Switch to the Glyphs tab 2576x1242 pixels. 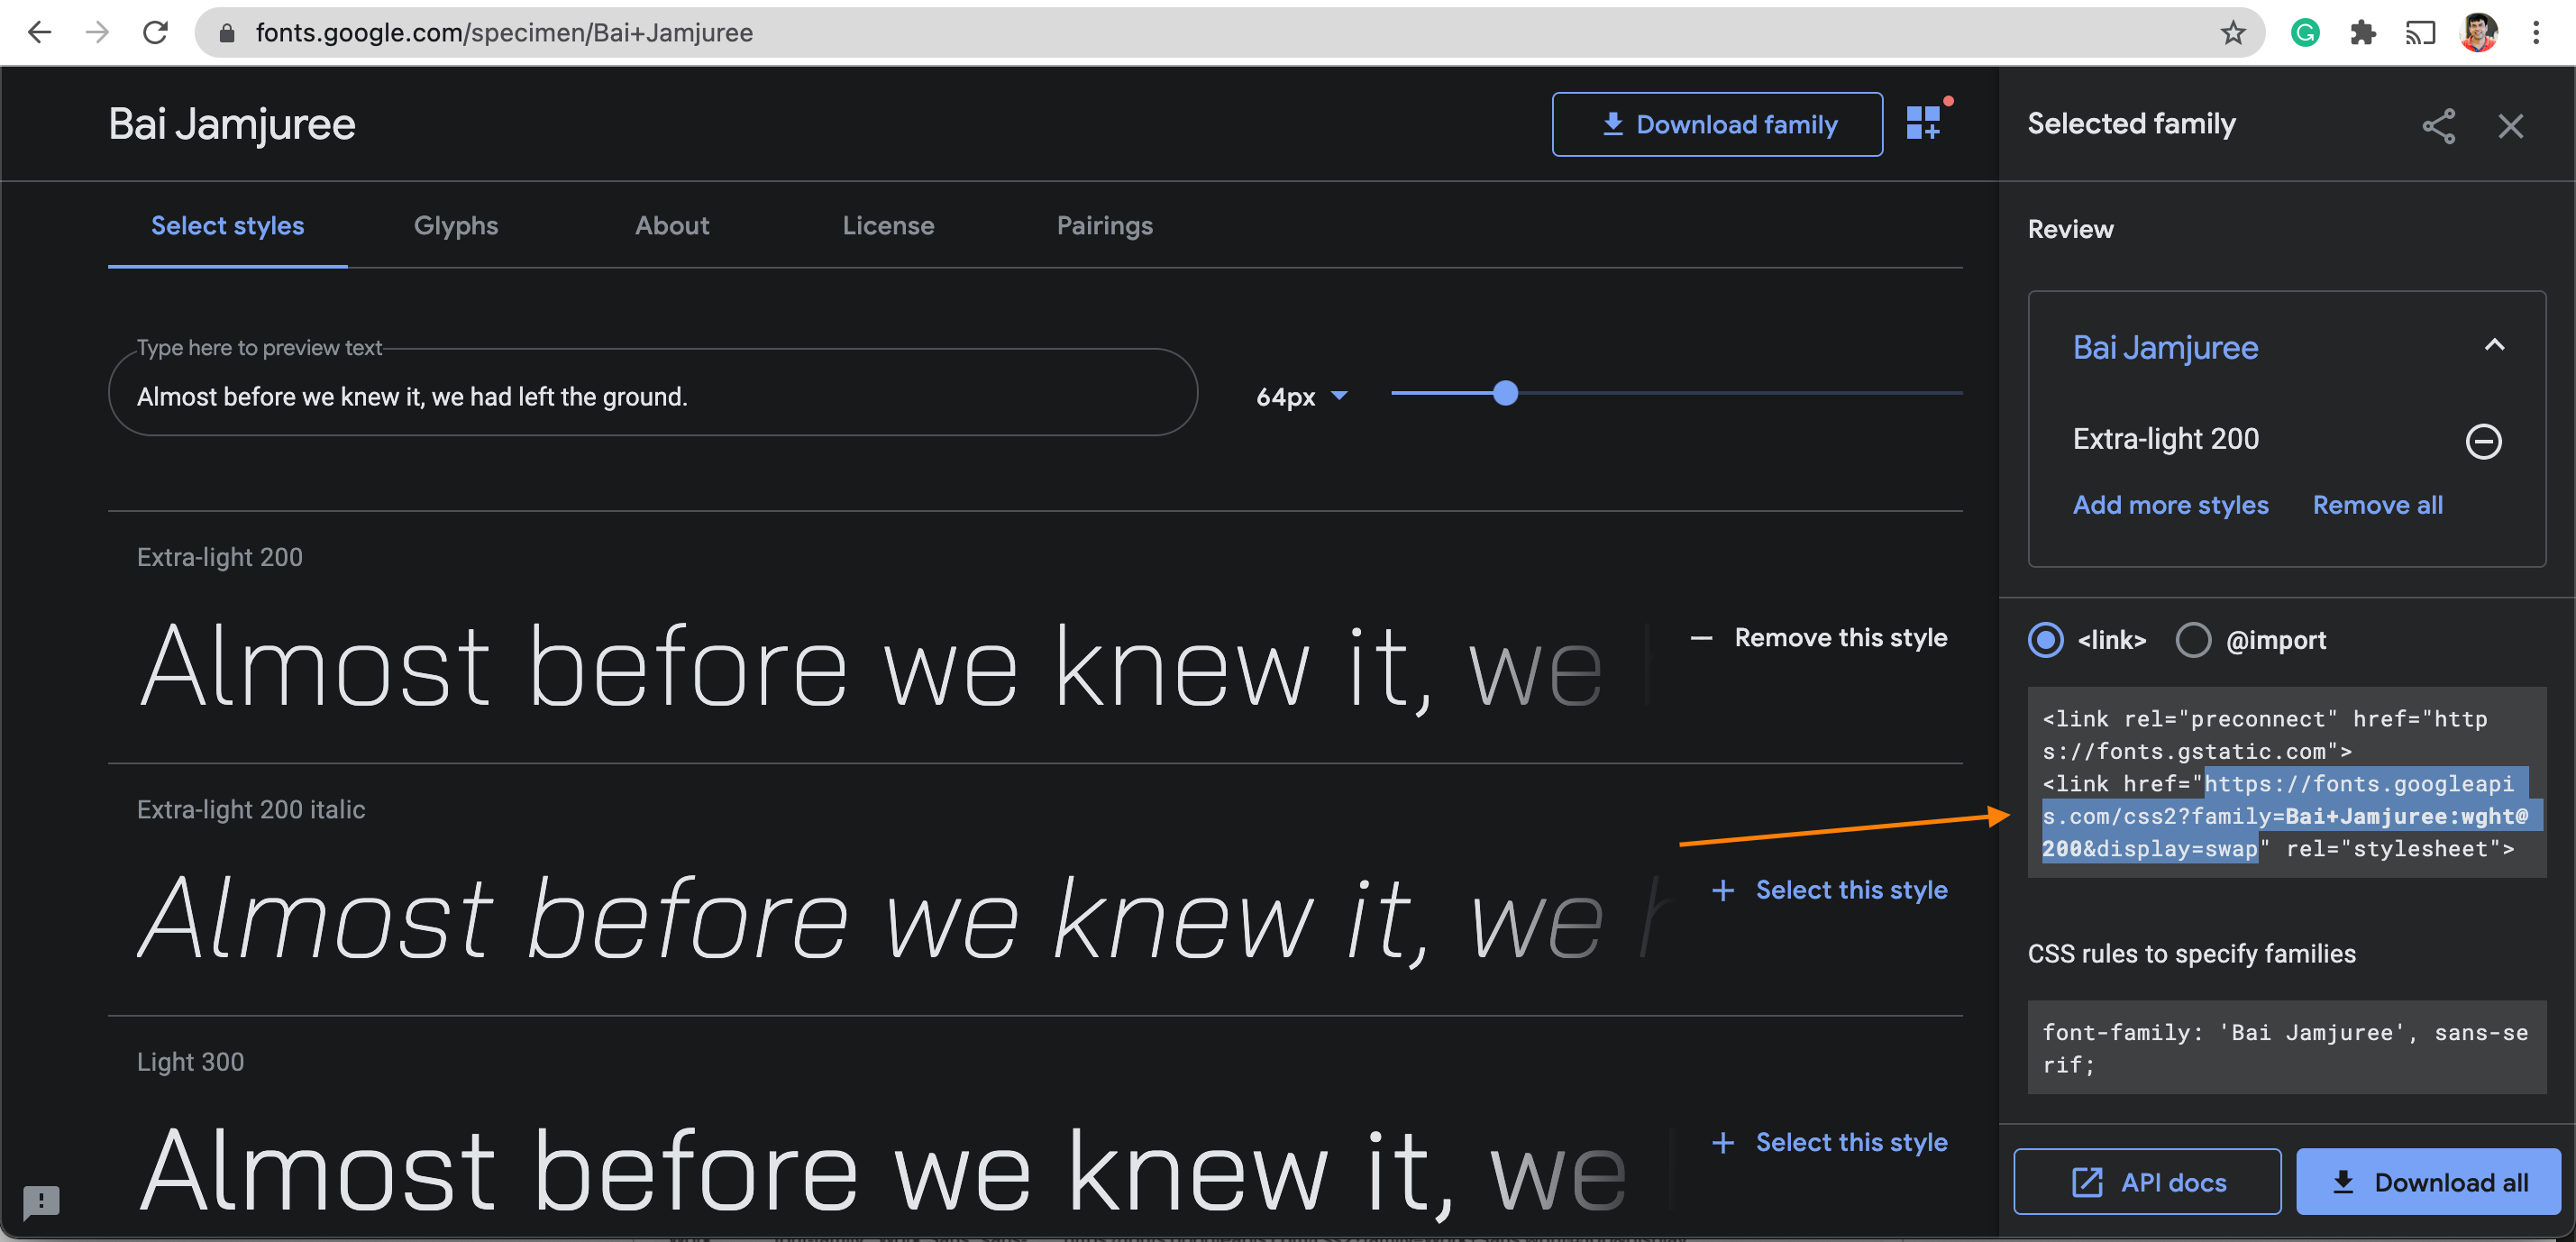pos(456,226)
